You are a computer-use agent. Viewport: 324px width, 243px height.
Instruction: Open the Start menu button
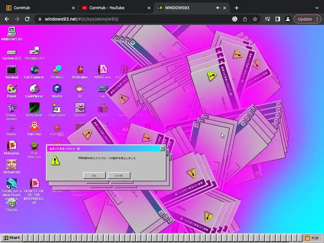[x=12, y=238]
